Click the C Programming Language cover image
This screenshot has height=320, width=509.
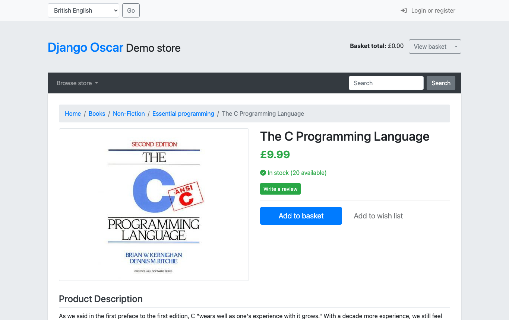click(154, 205)
